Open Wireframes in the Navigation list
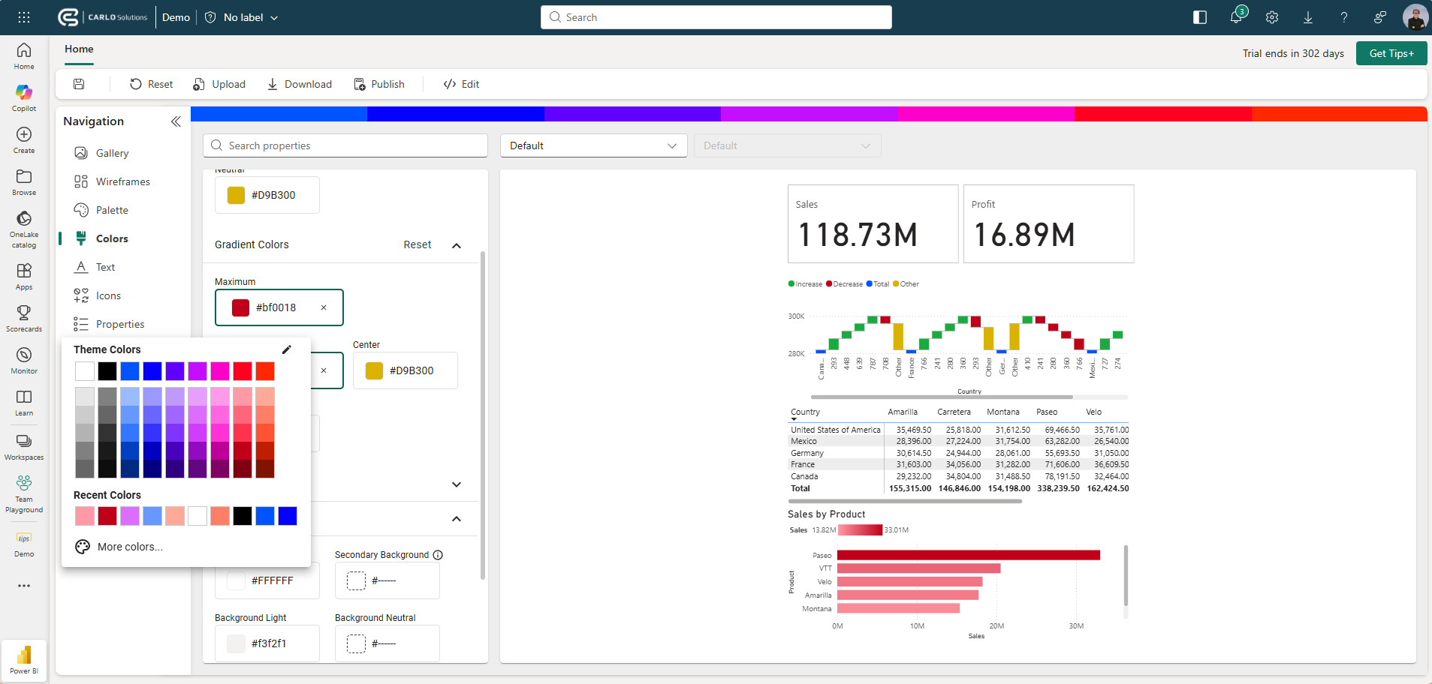 [122, 181]
